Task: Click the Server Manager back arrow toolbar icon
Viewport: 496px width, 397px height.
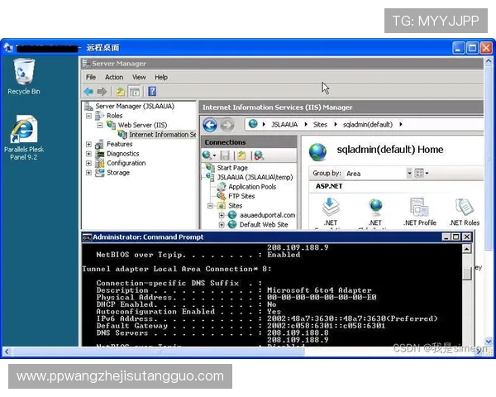Action: 88,92
